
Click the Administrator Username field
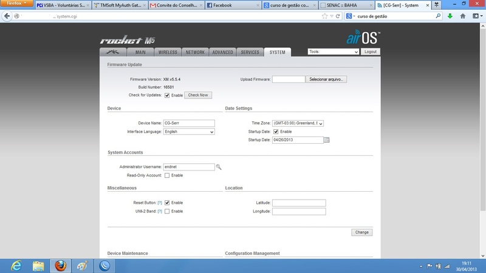click(189, 167)
